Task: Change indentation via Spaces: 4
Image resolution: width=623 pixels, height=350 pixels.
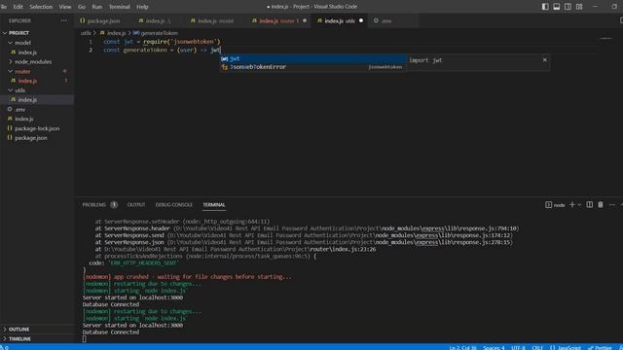Action: pos(494,348)
